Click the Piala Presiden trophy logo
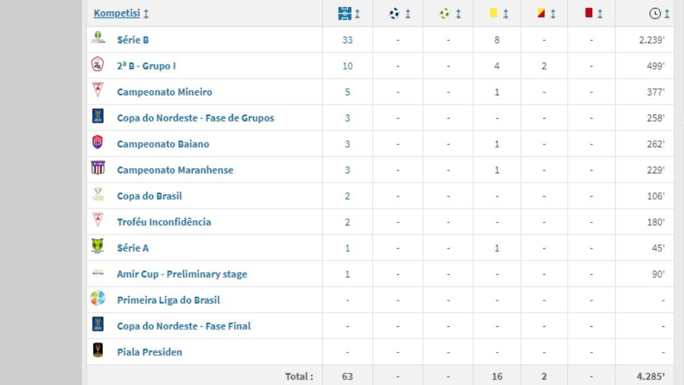Viewport: 684px width, 385px height. pyautogui.click(x=98, y=350)
